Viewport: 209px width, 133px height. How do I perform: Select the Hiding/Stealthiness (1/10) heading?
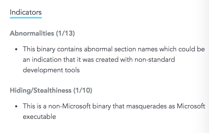tap(51, 91)
